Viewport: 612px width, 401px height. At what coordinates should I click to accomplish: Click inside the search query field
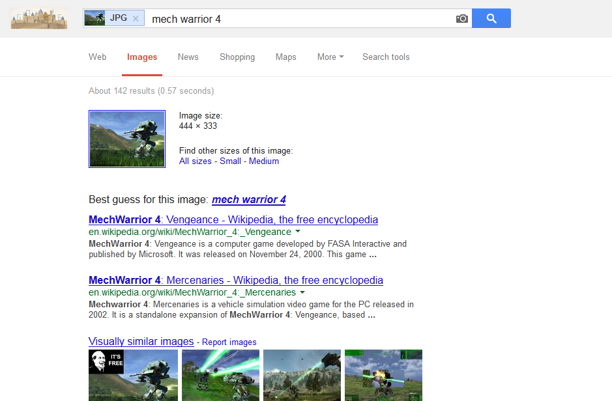300,19
